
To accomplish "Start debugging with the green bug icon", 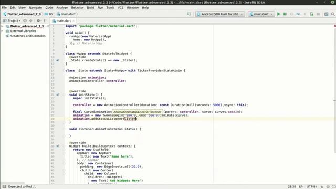I will pyautogui.click(x=285, y=14).
